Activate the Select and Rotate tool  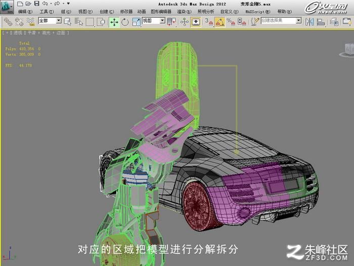125,22
